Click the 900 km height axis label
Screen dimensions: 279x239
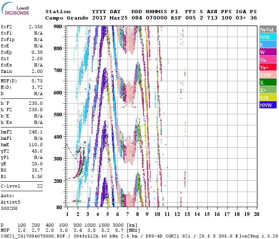[x=58, y=27]
